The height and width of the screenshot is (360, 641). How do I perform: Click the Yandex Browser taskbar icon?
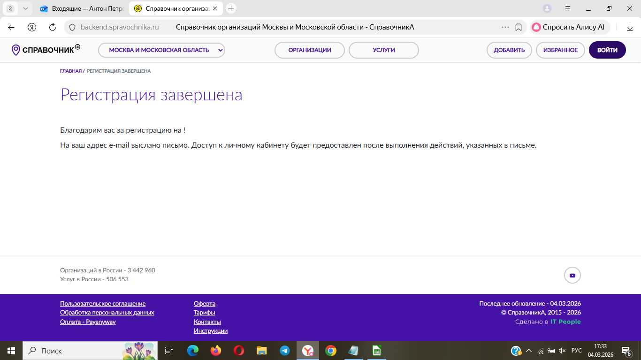tap(308, 351)
